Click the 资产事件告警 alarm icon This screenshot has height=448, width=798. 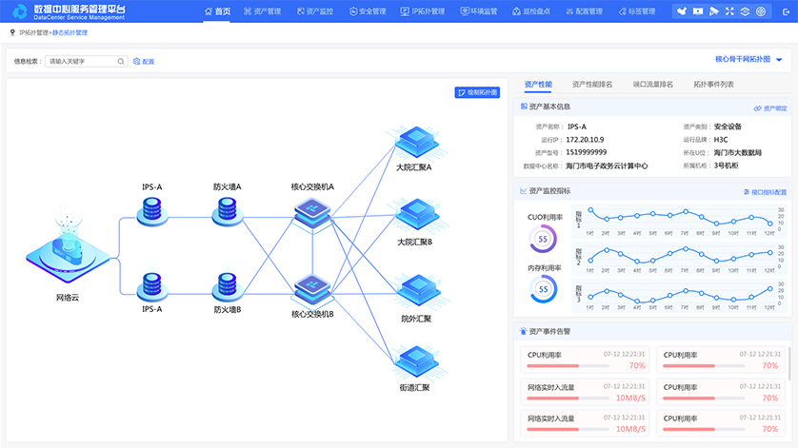tap(523, 331)
